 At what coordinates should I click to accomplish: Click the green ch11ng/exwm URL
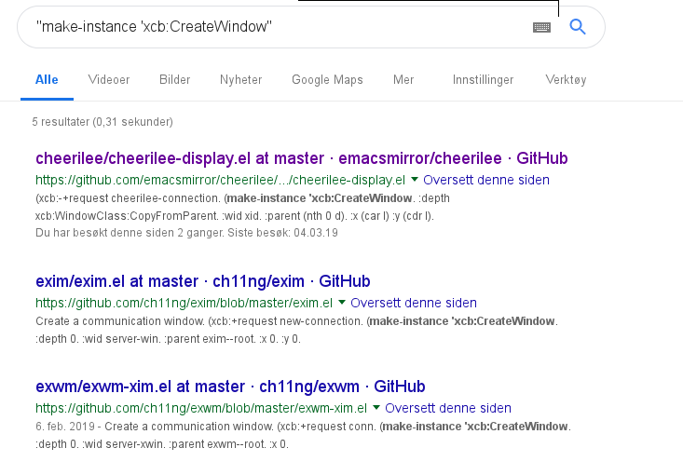(x=201, y=408)
